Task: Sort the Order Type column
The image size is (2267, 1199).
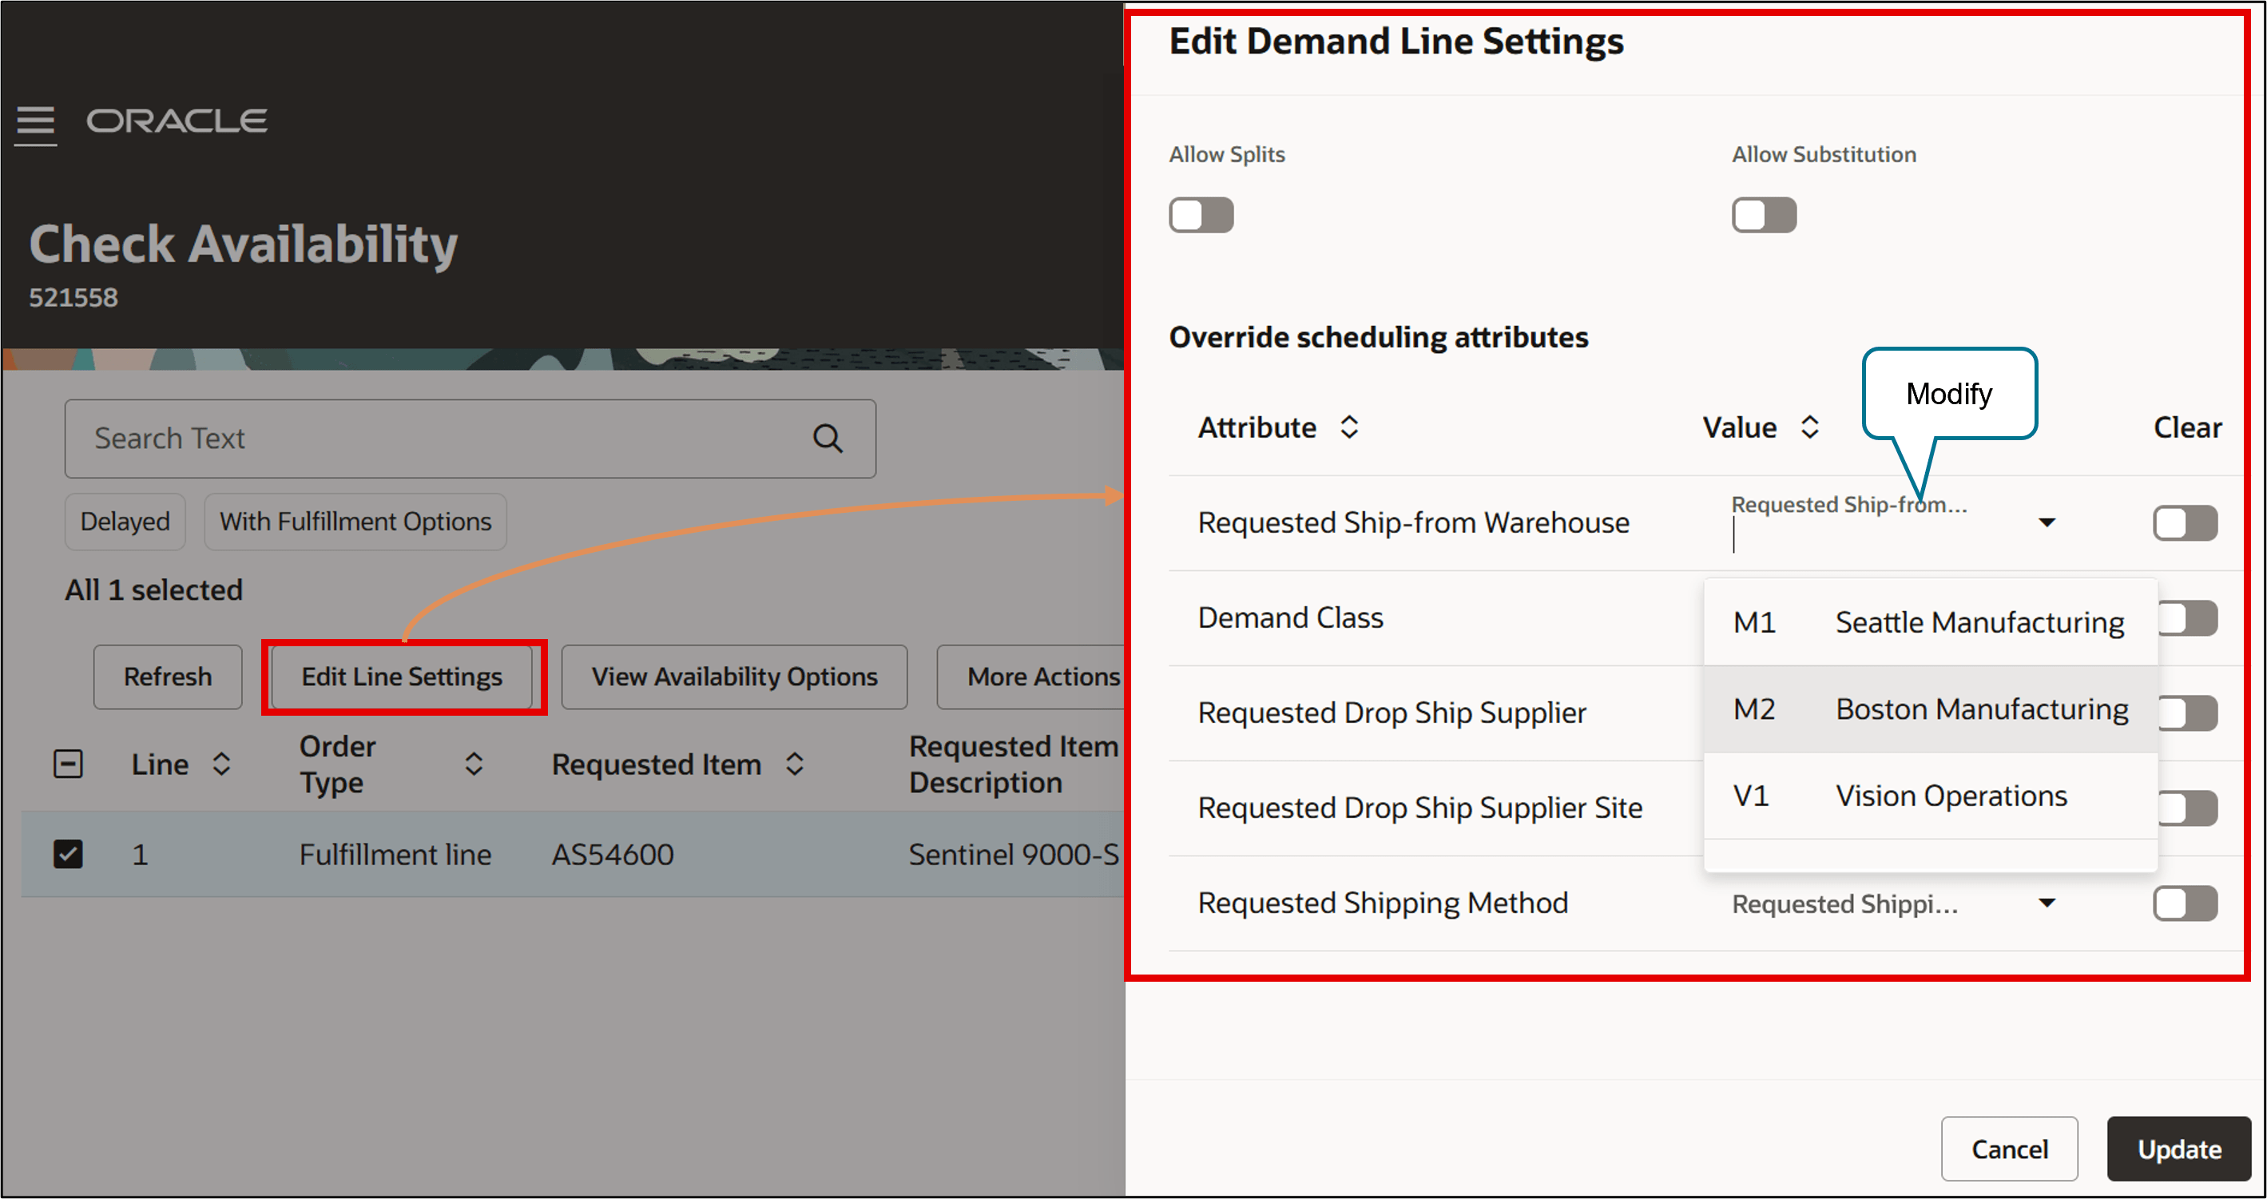Action: (474, 764)
